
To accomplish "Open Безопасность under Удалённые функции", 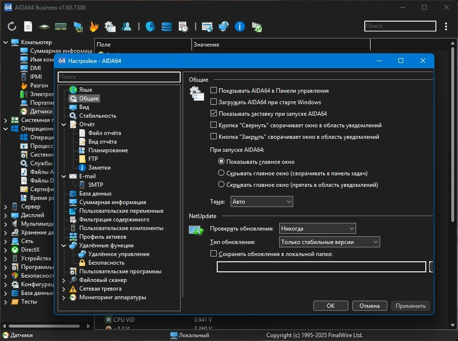I will [x=106, y=263].
